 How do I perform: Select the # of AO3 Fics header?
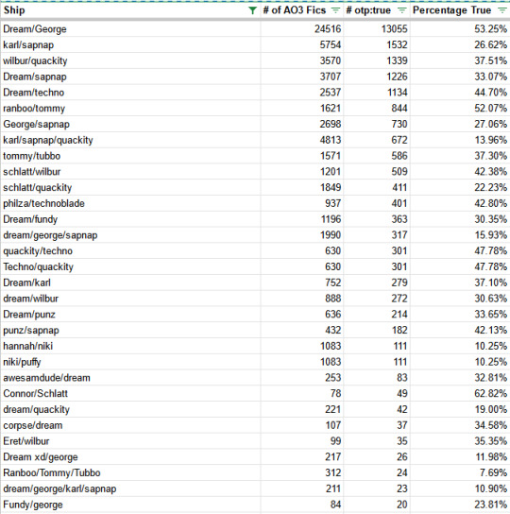pos(295,10)
